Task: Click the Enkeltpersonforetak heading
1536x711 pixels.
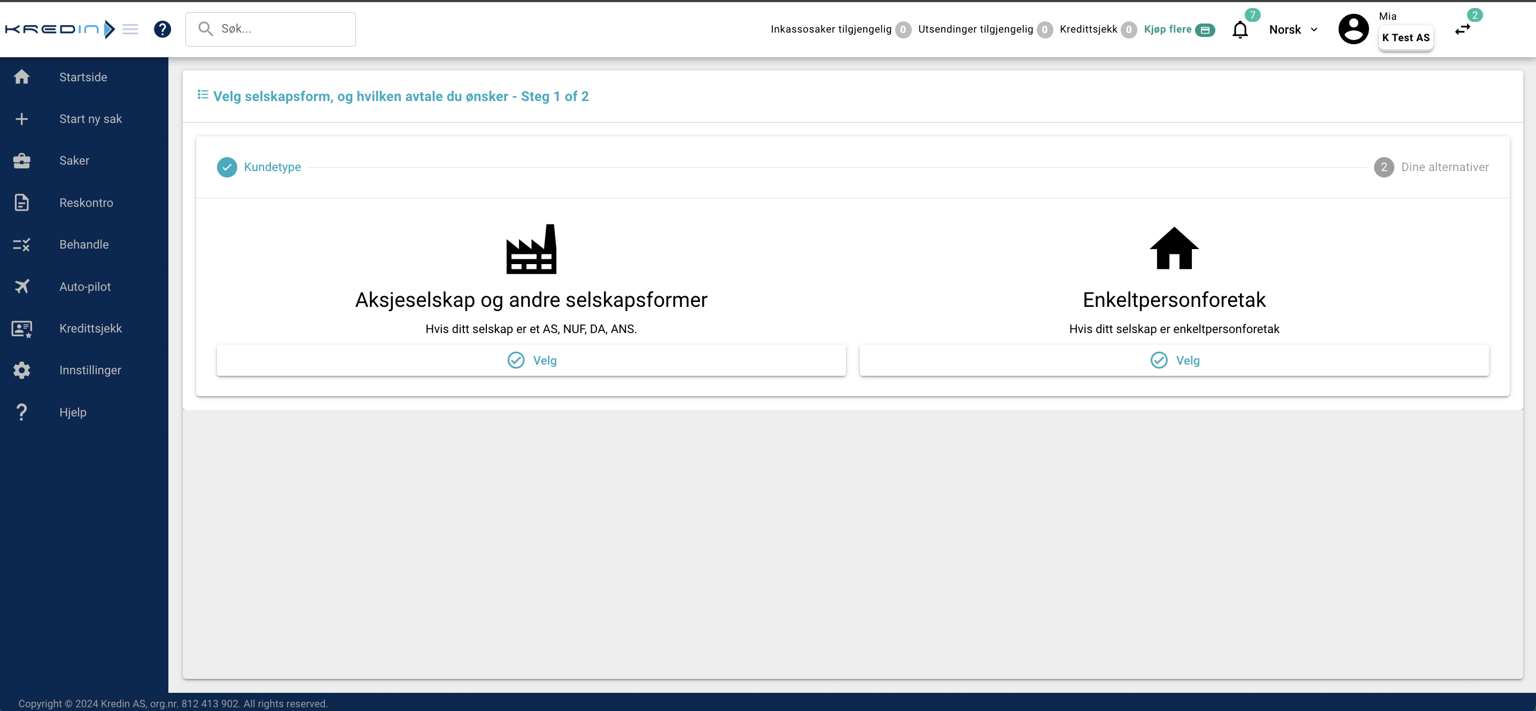Action: pyautogui.click(x=1174, y=300)
